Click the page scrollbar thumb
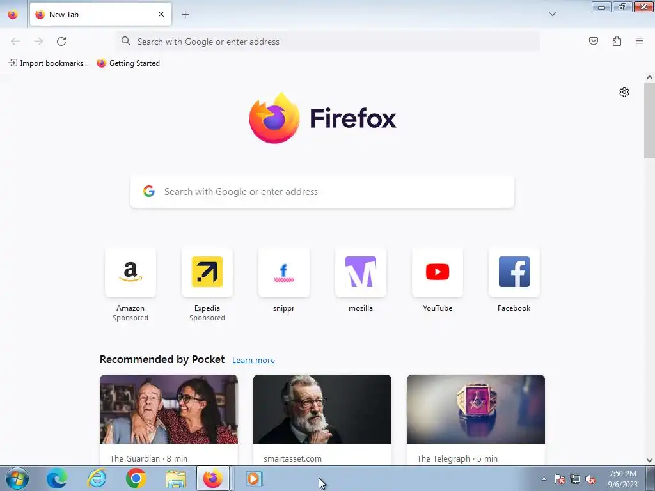This screenshot has width=655, height=491. (x=649, y=120)
